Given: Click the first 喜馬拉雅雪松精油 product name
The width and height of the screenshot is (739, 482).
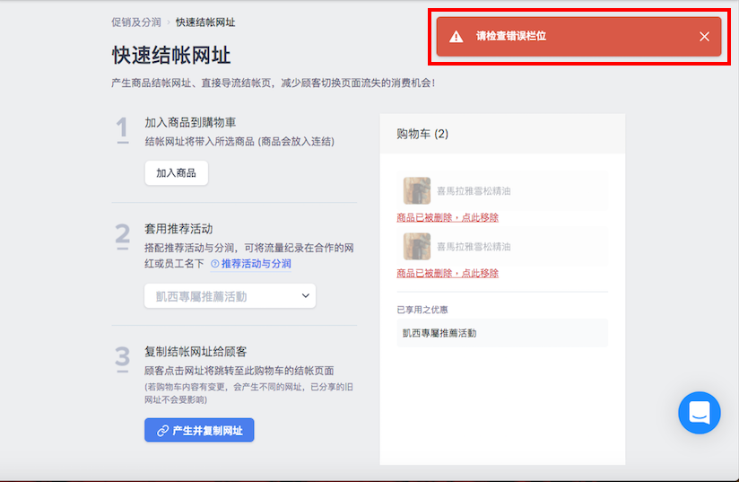Looking at the screenshot, I should [474, 191].
